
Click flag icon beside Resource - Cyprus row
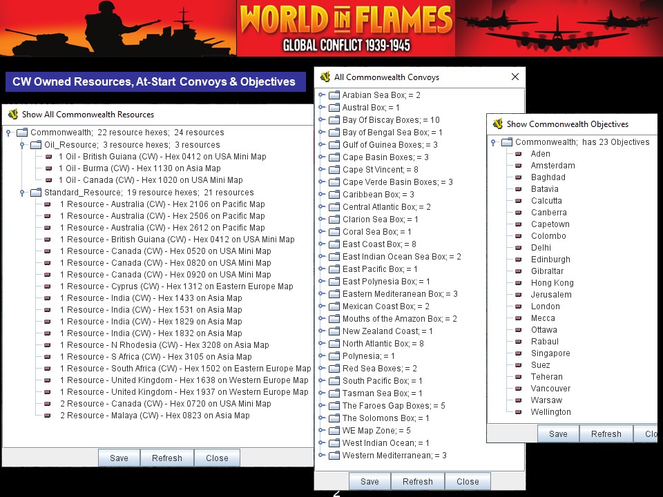tap(48, 286)
